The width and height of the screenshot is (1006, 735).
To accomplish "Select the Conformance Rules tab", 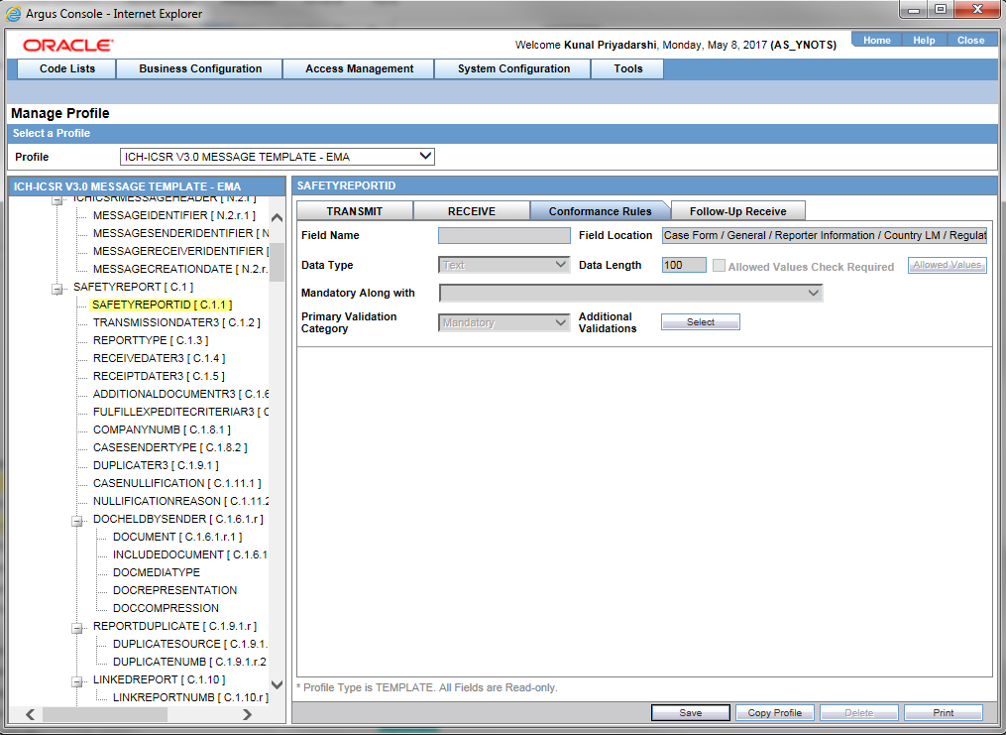I will (x=600, y=211).
